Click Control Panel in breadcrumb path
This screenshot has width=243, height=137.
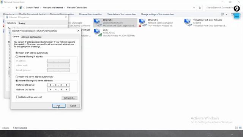(32, 8)
